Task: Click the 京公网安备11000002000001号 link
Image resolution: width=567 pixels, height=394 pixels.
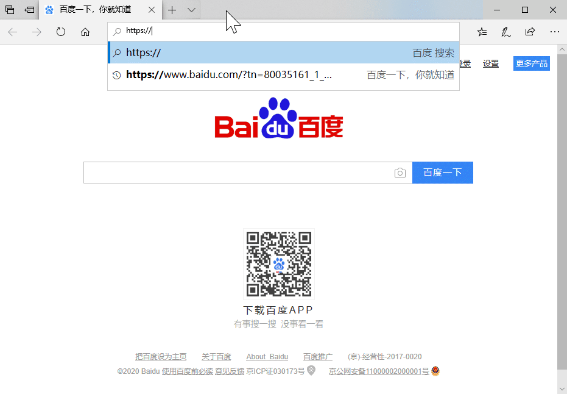Action: (379, 371)
